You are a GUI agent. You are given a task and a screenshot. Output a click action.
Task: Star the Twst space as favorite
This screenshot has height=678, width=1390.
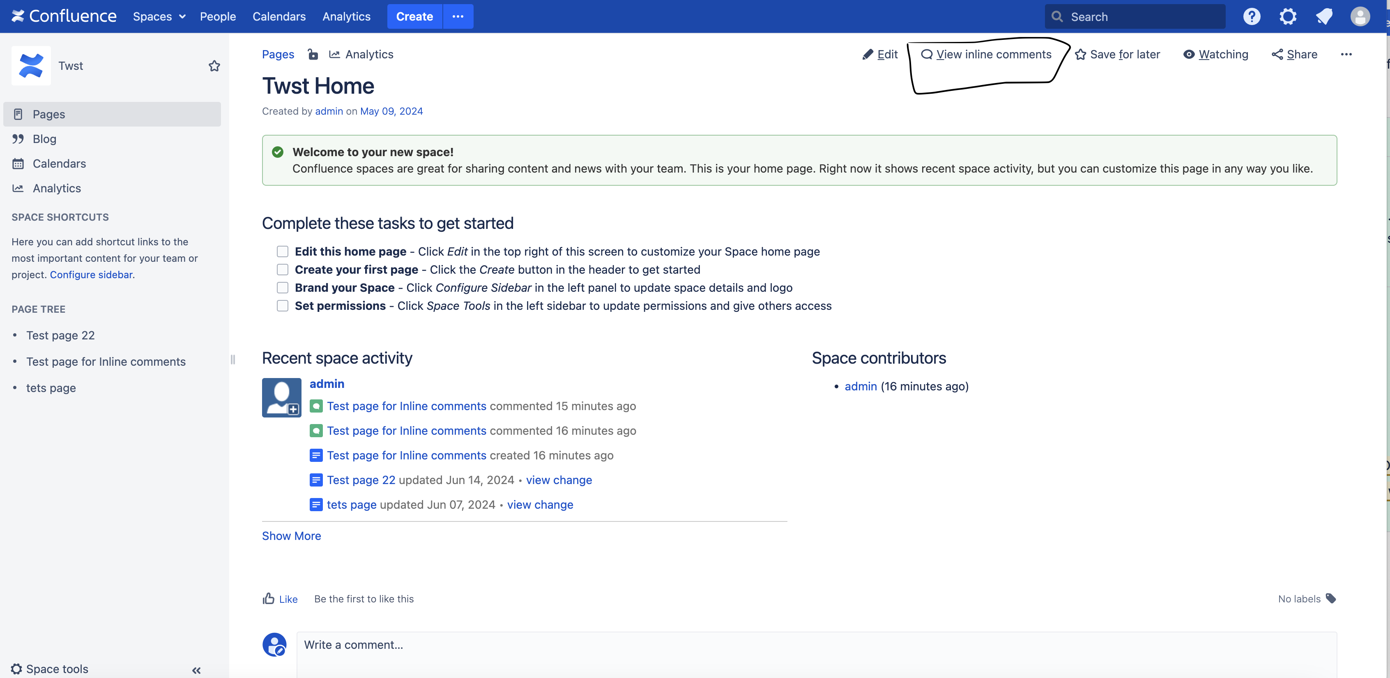[x=214, y=66]
